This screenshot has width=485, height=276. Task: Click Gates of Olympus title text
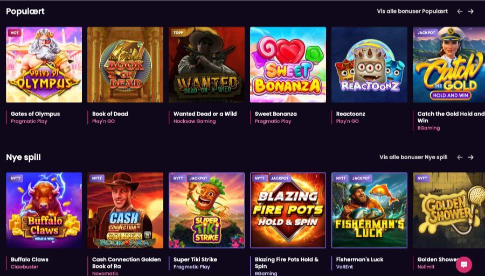35,114
